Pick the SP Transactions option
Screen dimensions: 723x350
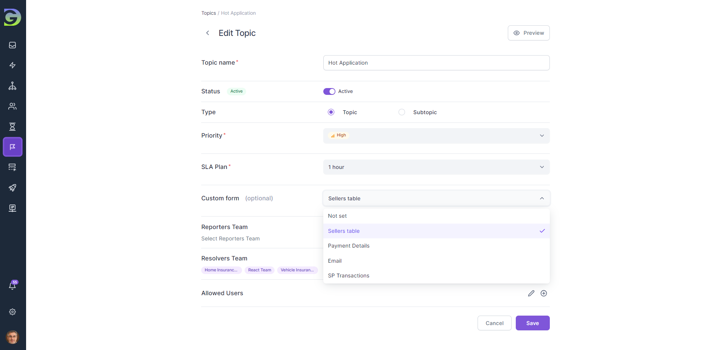click(348, 276)
